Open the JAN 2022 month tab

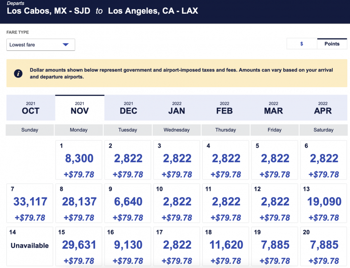pyautogui.click(x=177, y=108)
